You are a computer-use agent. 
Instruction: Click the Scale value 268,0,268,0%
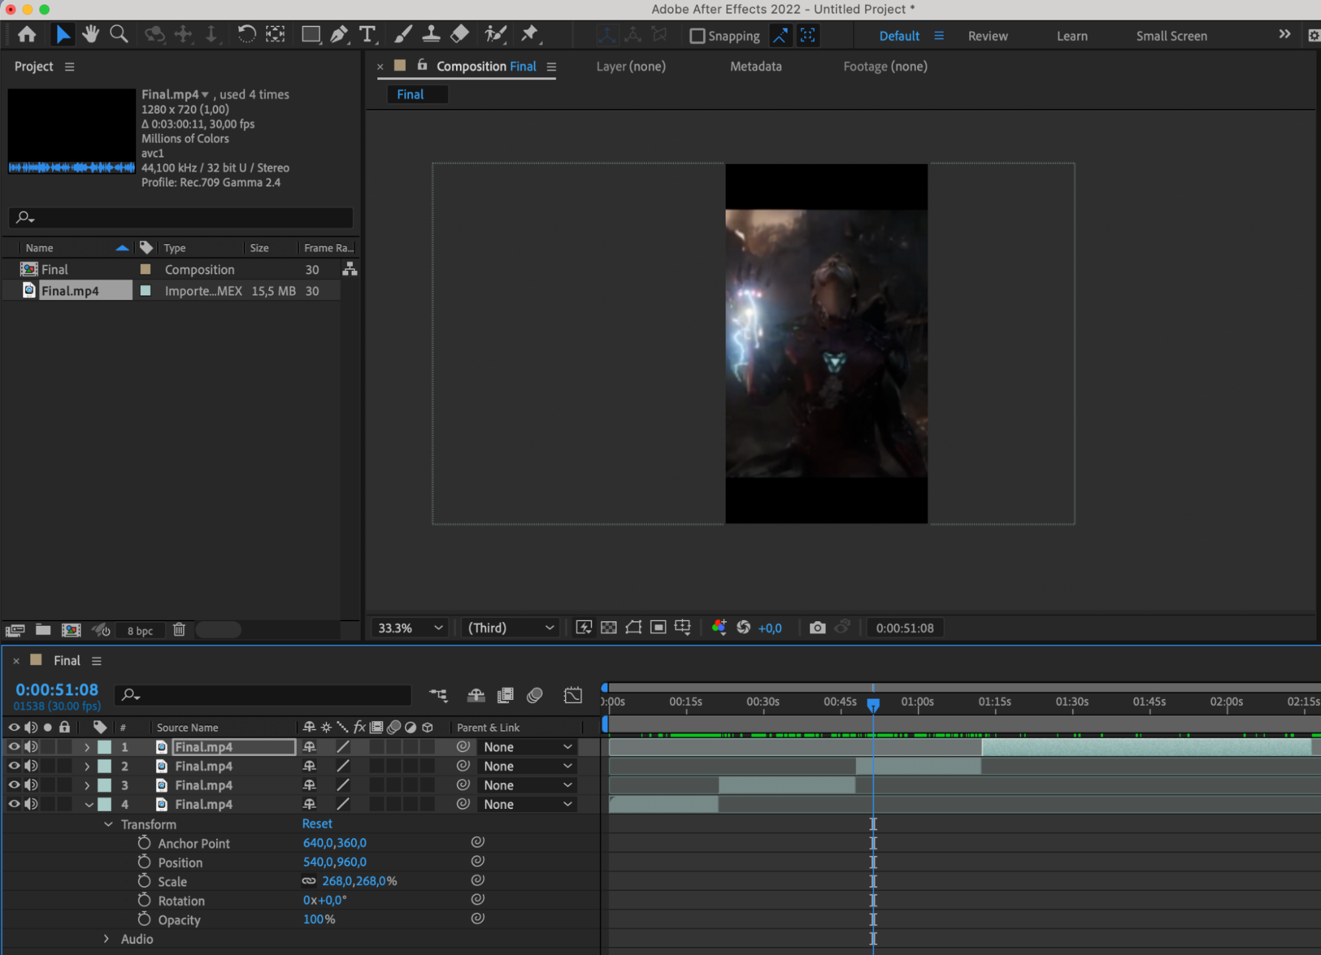click(x=359, y=881)
